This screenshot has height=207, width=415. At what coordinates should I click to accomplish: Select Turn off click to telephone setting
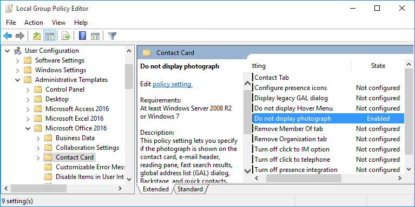328,160
